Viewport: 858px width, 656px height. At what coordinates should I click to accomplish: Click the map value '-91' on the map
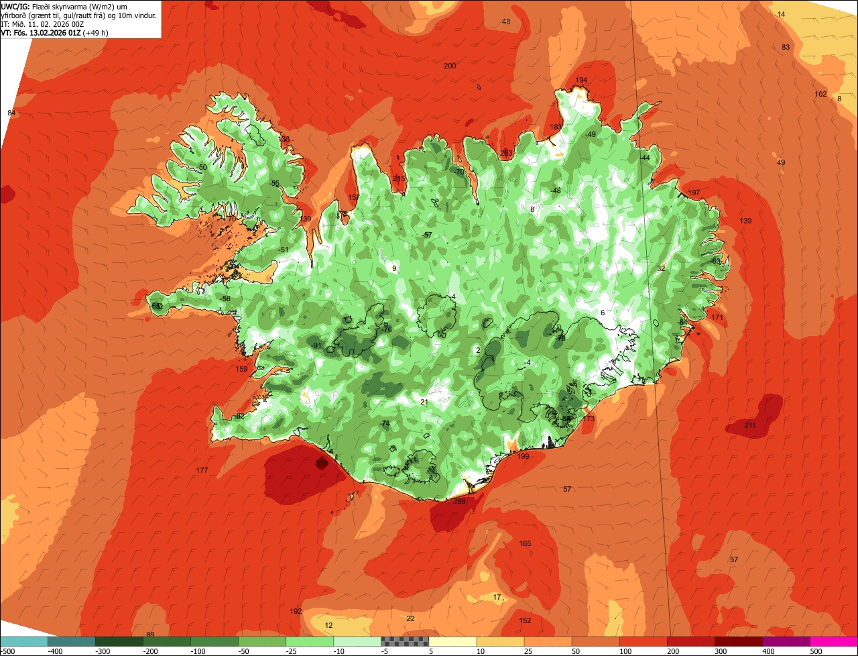point(316,345)
